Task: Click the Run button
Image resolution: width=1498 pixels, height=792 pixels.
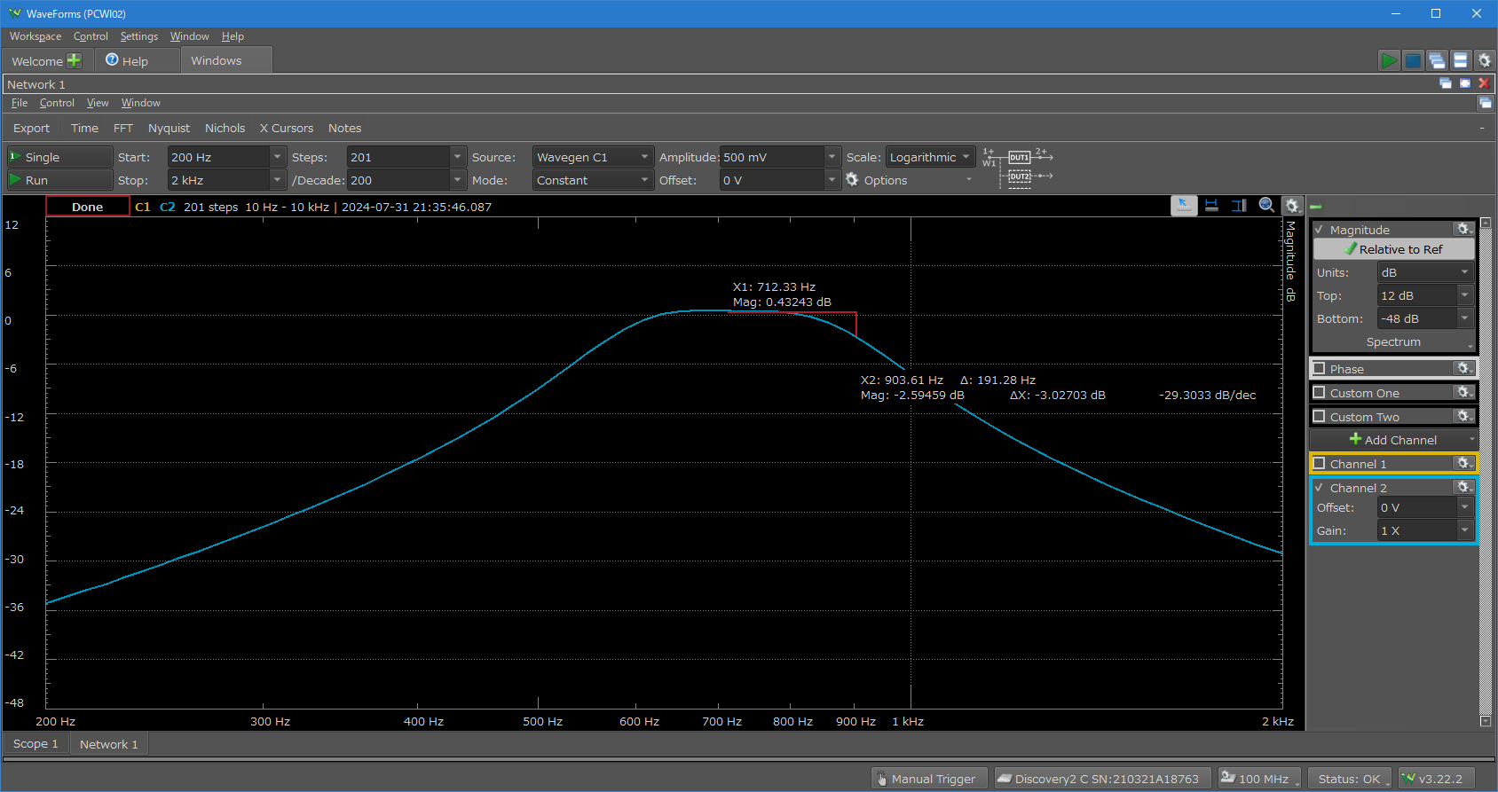Action: (59, 180)
